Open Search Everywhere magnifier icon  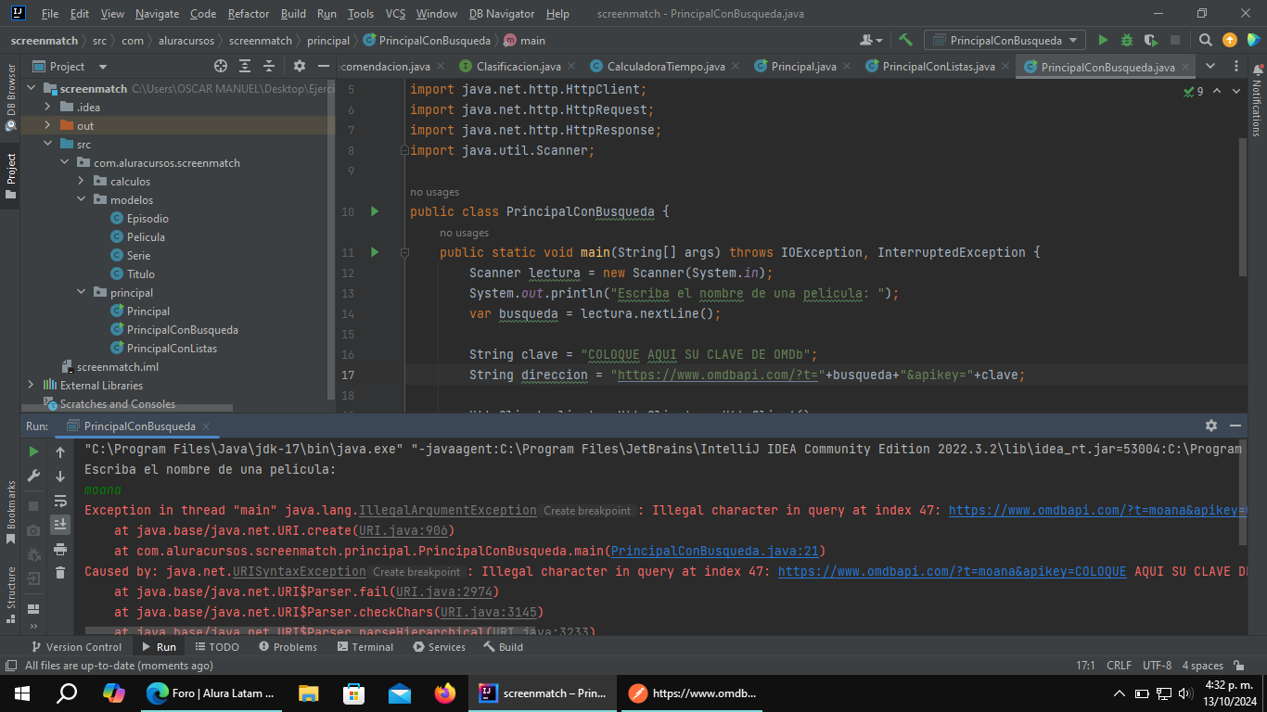coord(1205,40)
